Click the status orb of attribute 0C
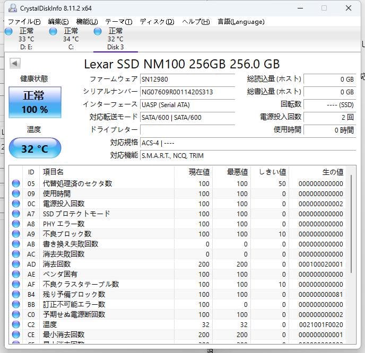The image size is (365, 353). [16, 204]
